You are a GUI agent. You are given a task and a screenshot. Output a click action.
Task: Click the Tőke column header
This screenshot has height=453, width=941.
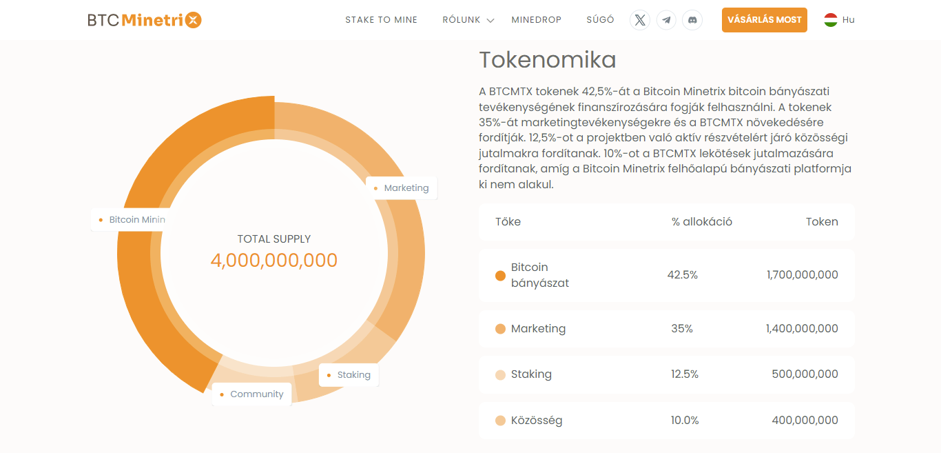click(508, 222)
